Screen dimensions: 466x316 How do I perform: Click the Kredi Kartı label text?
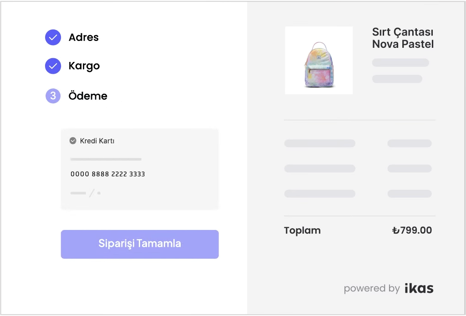pyautogui.click(x=97, y=141)
